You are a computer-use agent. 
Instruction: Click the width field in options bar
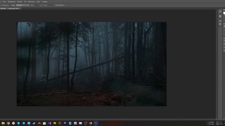pyautogui.click(x=36, y=5)
